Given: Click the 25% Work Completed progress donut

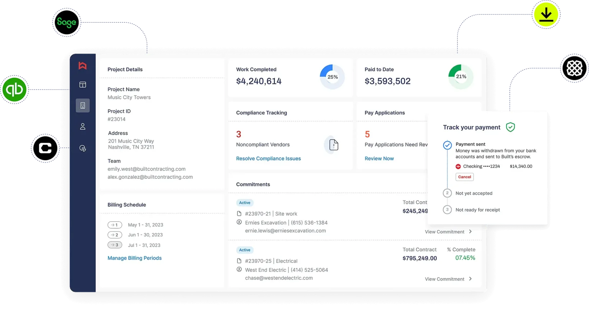Looking at the screenshot, I should pos(332,77).
